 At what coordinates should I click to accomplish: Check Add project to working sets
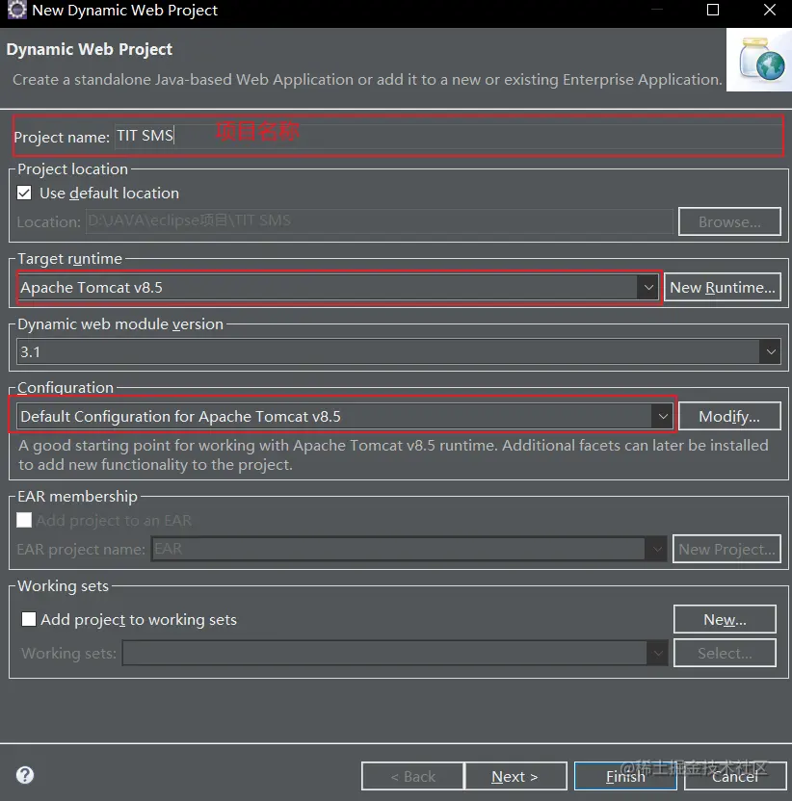pos(29,619)
